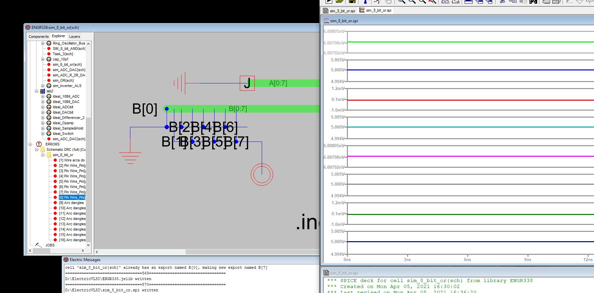Click the ERRORS exclamation icon in explorer
Image resolution: width=594 pixels, height=293 pixels.
tap(39, 144)
